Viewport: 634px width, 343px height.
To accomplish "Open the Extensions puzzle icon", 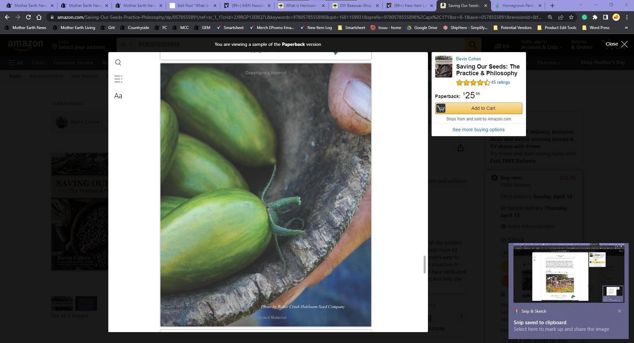I will [x=595, y=17].
